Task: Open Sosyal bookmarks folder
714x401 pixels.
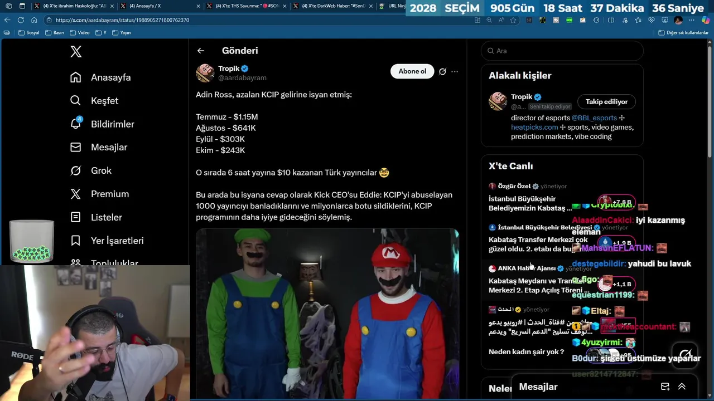Action: coord(29,33)
